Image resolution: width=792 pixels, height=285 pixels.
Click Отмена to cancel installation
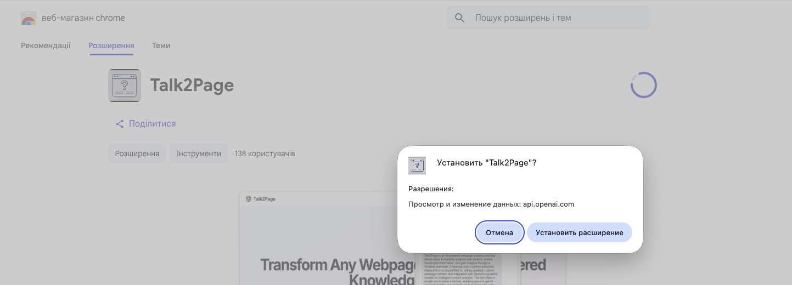pos(499,233)
